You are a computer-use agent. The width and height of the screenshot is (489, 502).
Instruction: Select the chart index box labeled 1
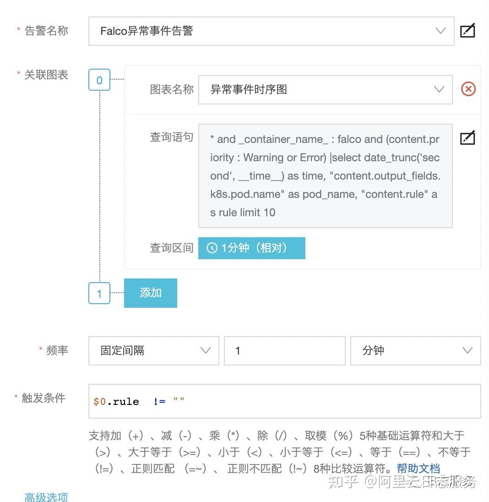(x=99, y=294)
